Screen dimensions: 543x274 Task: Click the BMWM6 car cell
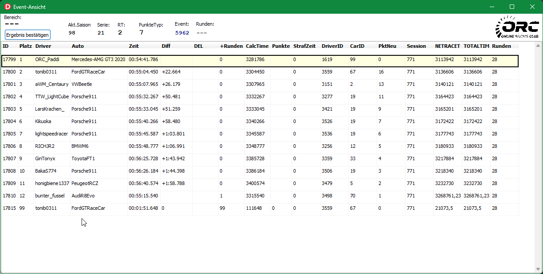(80, 146)
